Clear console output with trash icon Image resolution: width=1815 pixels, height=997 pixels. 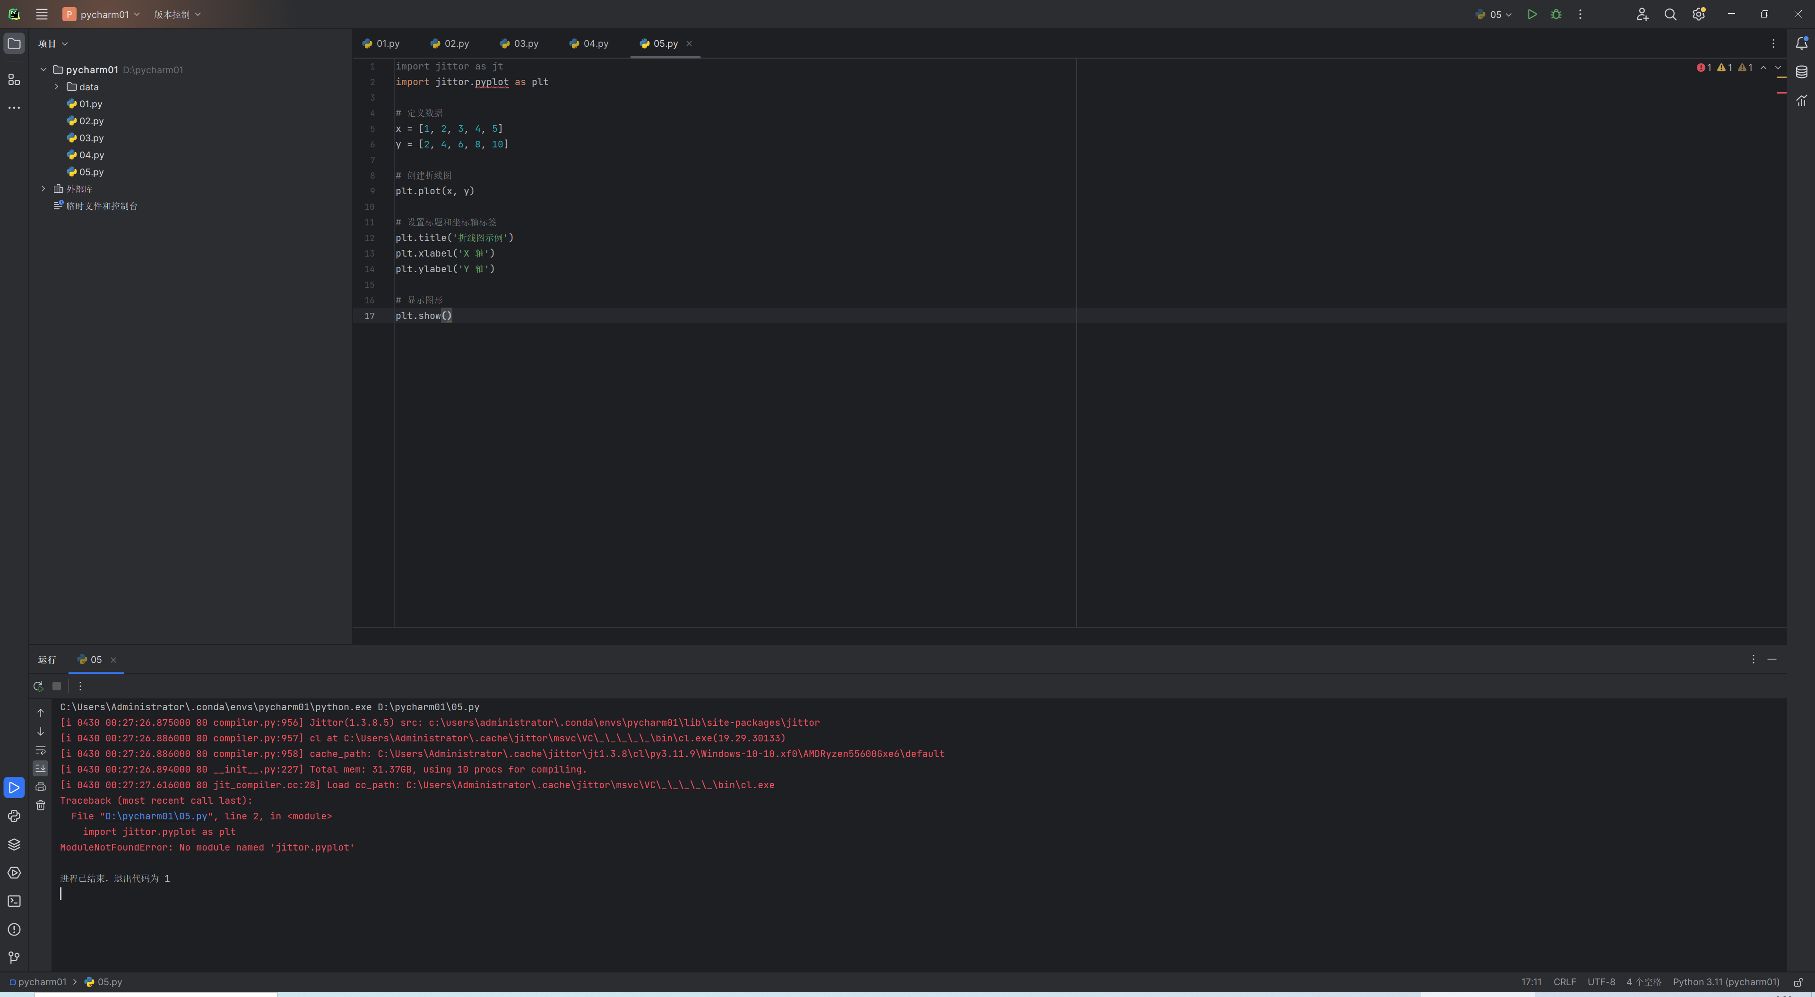[41, 805]
